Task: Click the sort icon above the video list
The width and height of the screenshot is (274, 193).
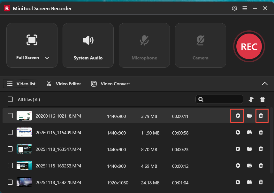Action: click(251, 99)
